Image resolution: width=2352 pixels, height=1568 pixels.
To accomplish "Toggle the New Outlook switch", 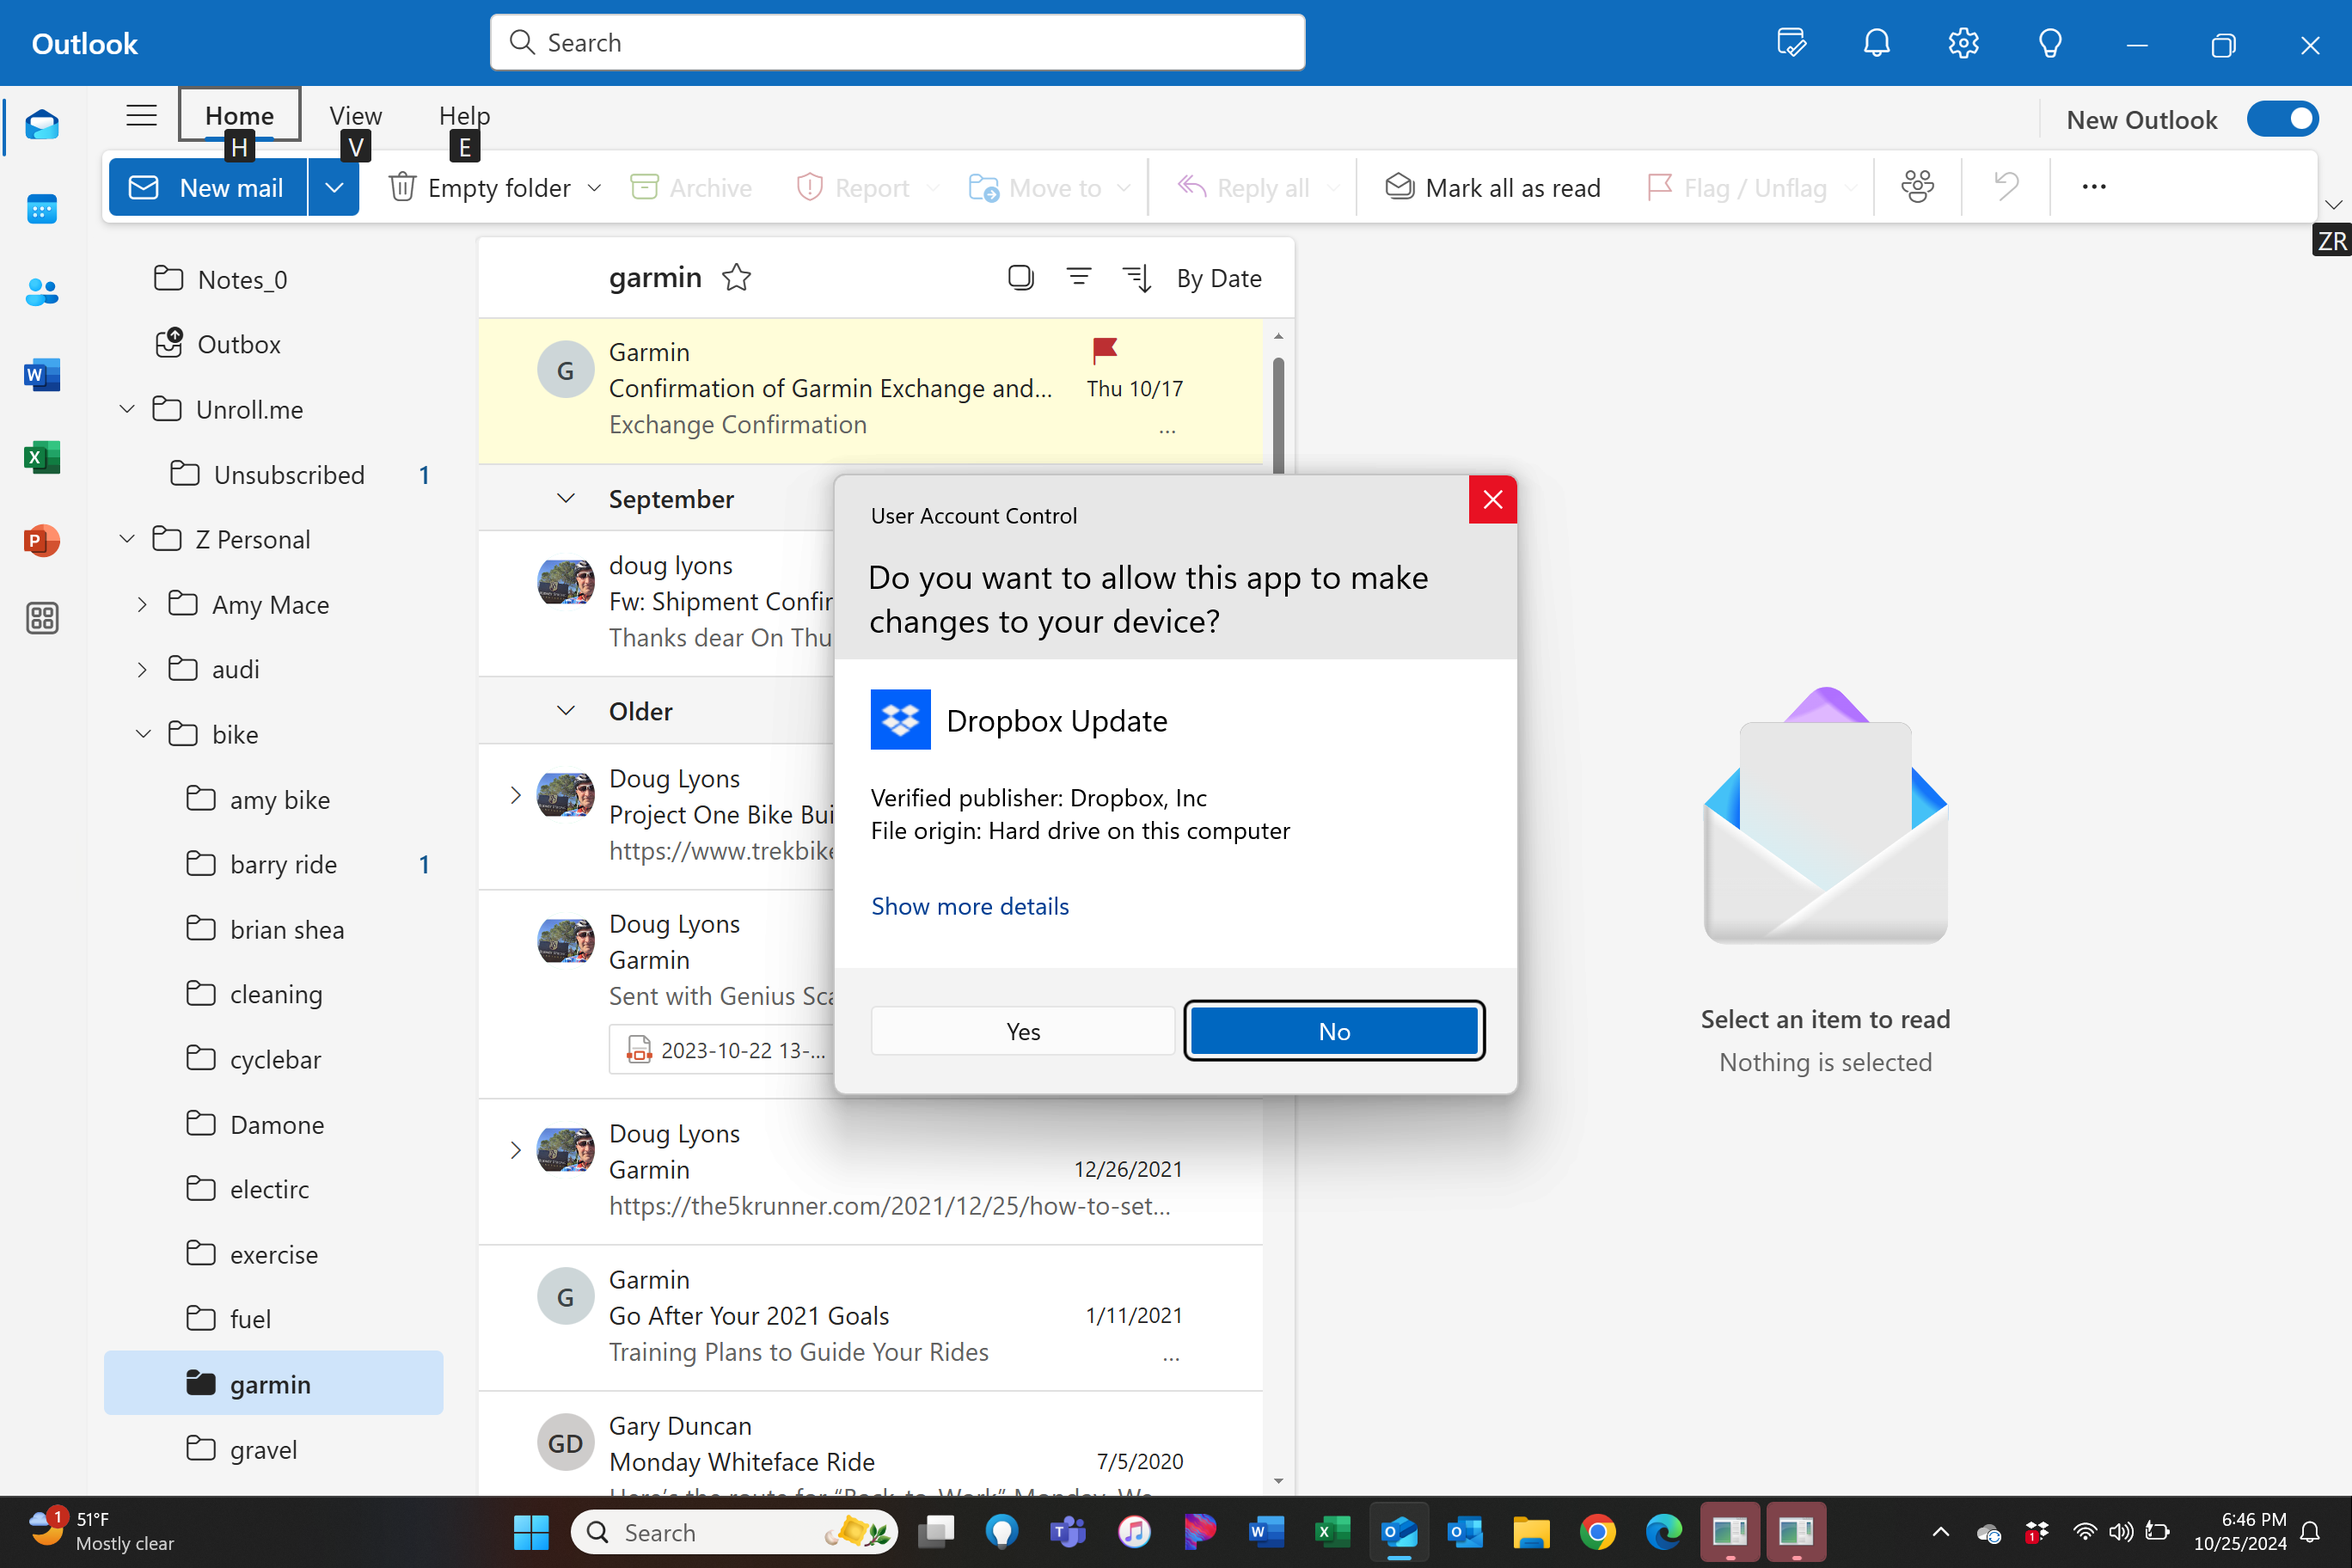I will click(2282, 119).
